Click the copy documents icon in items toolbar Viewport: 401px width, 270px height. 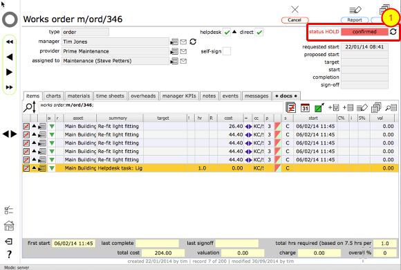point(376,107)
